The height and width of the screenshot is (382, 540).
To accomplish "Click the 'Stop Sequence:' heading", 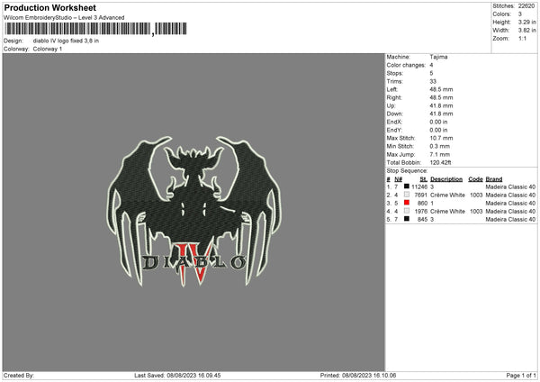I will pos(407,171).
